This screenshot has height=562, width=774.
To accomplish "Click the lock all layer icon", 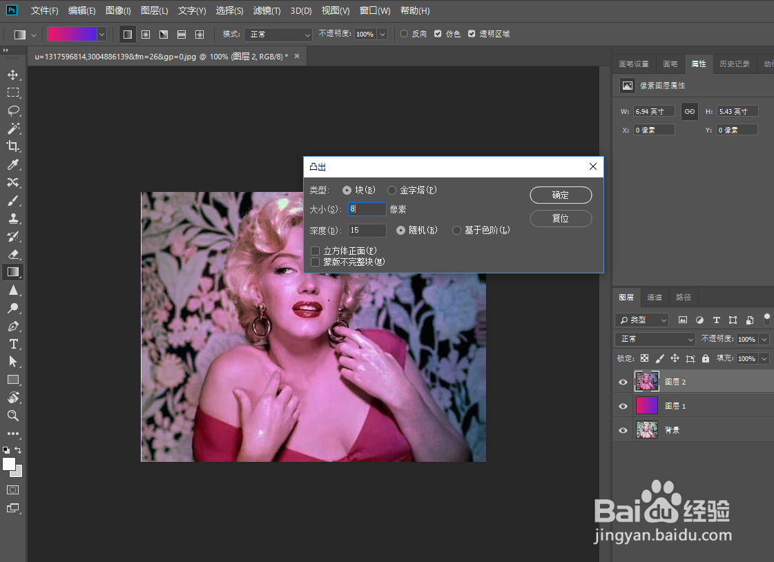I will tap(706, 359).
